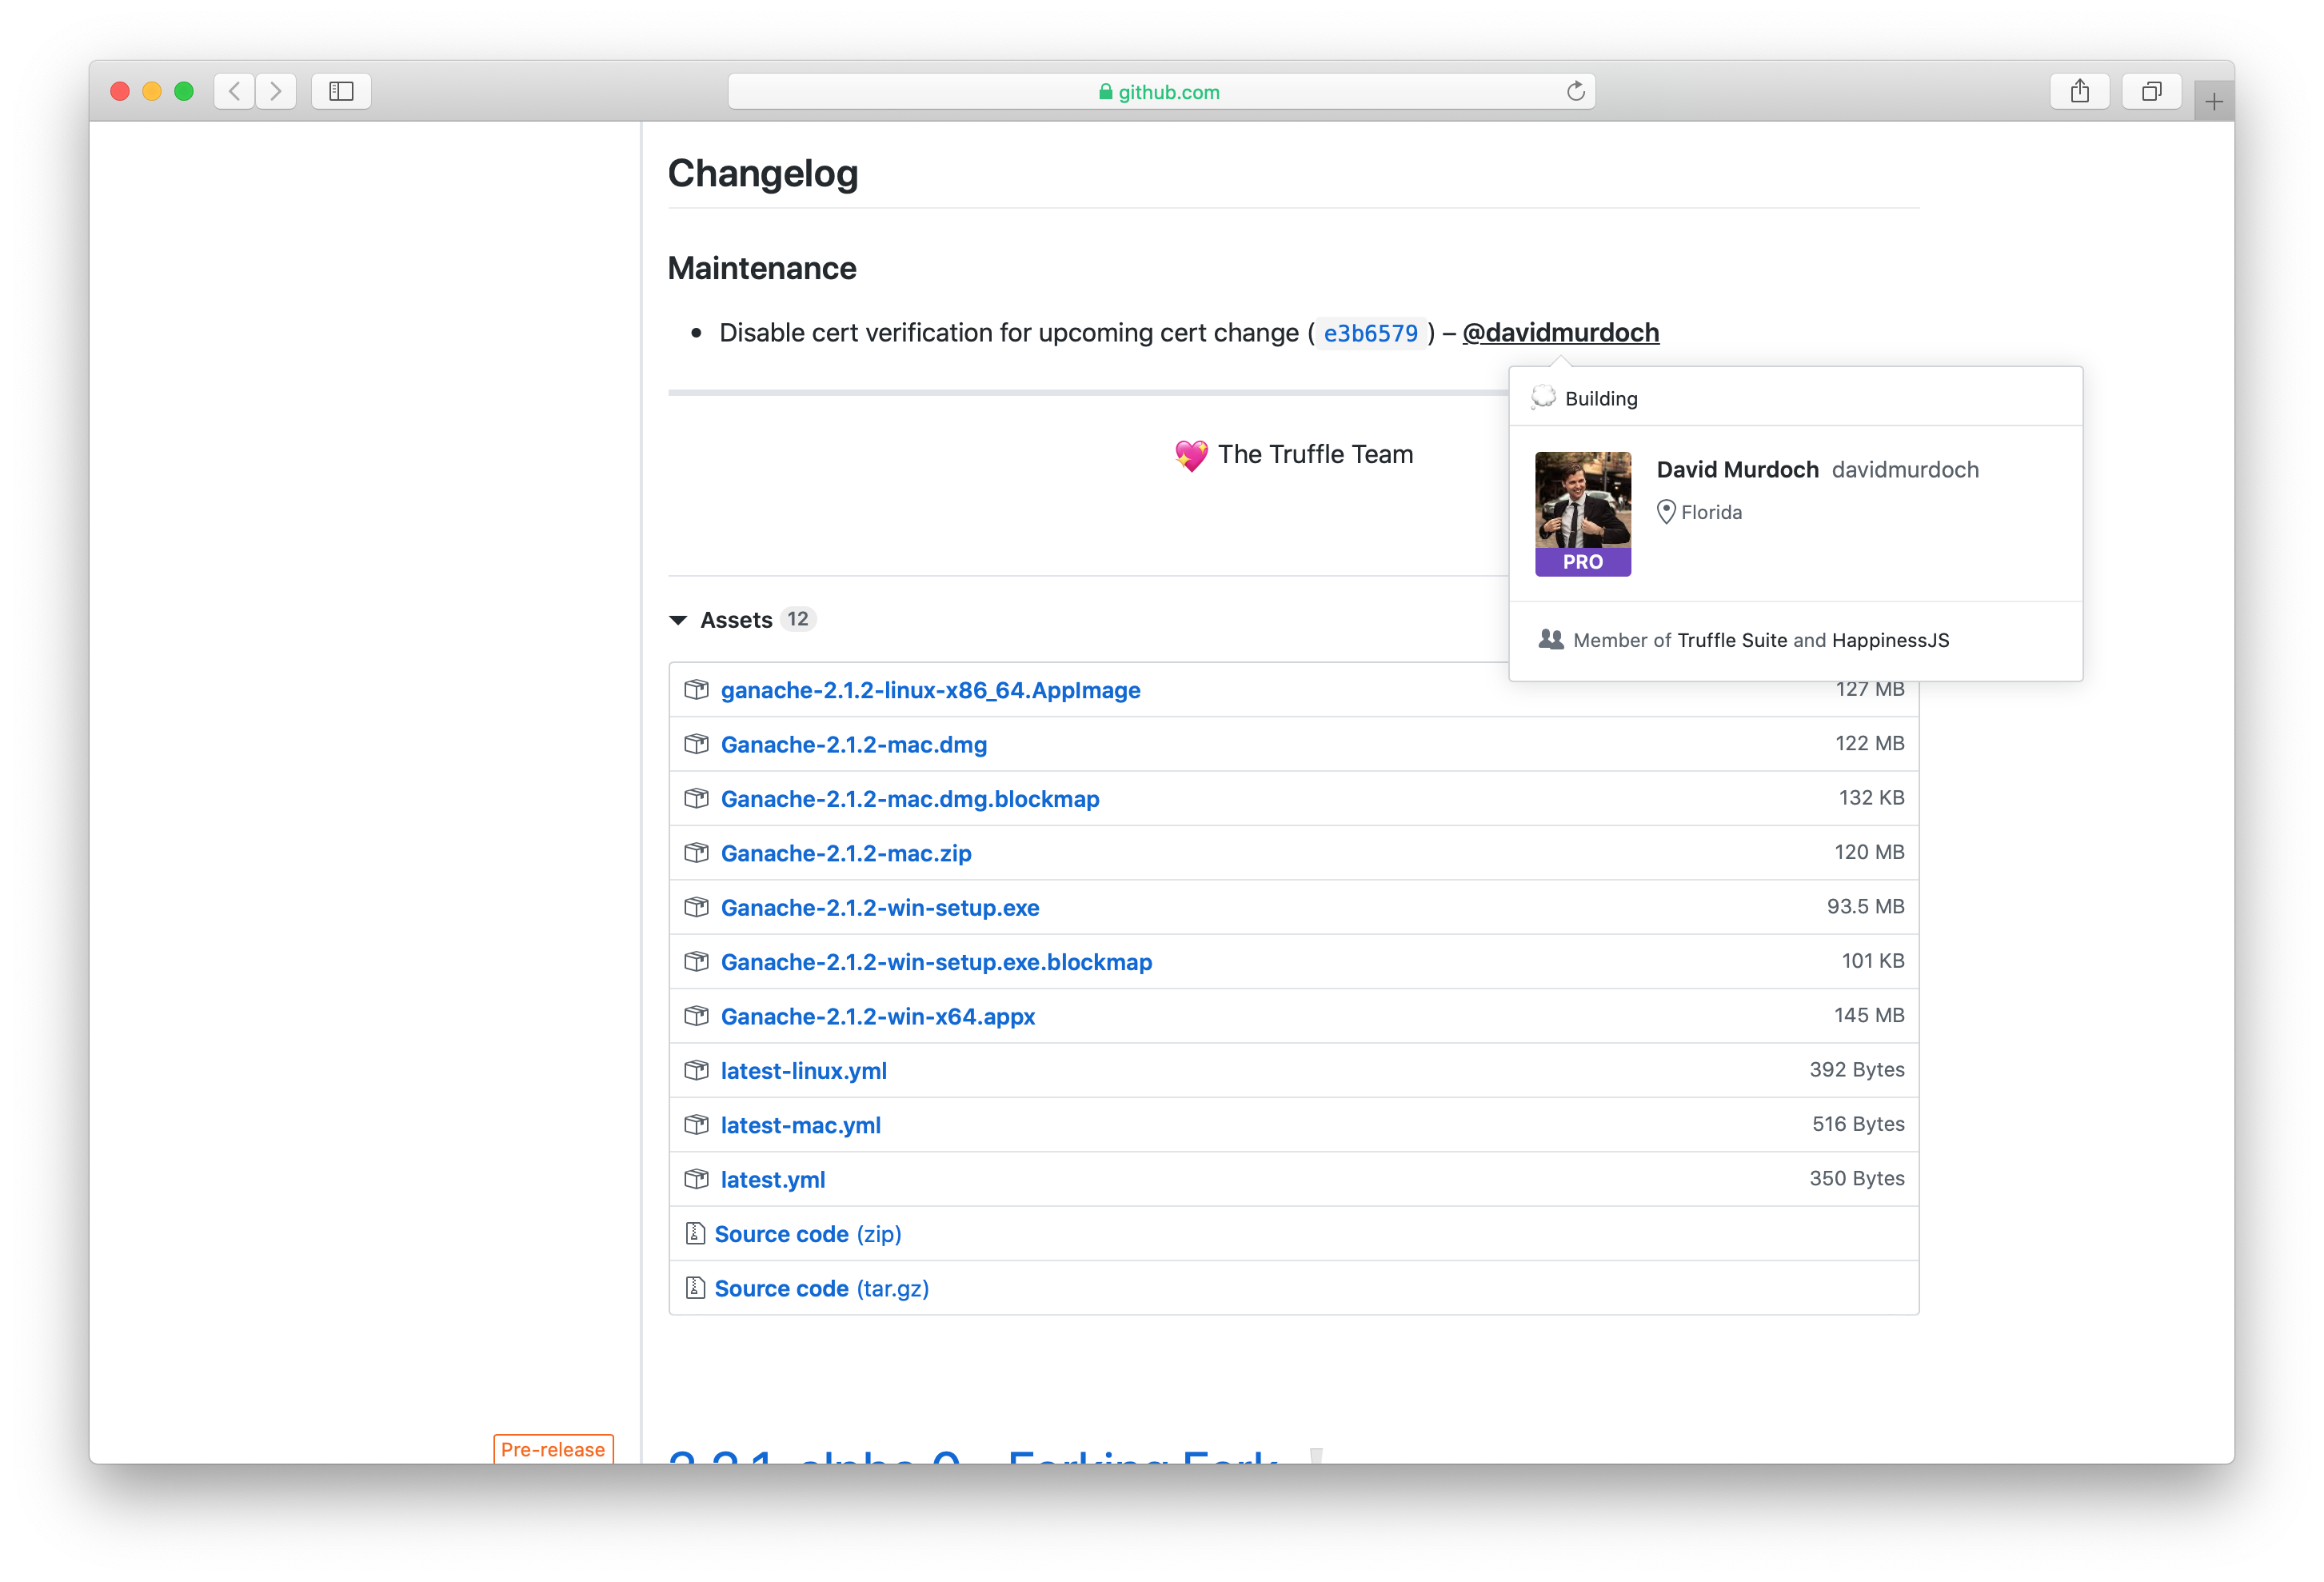Screen dimensions: 2324x1582
Task: Open a new tab with plus button
Action: click(x=2213, y=101)
